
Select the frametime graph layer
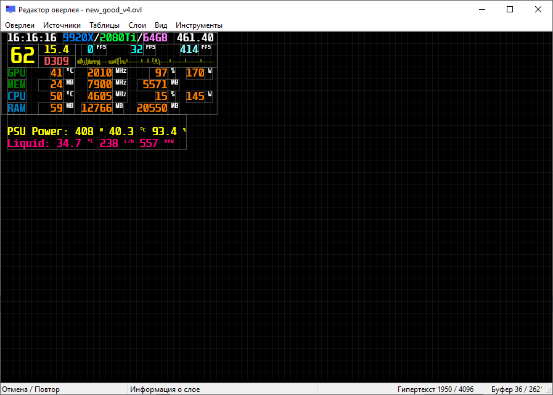coord(145,62)
